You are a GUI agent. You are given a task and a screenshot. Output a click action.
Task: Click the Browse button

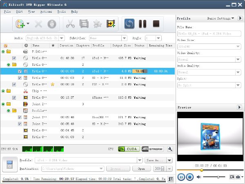[x=118, y=169]
